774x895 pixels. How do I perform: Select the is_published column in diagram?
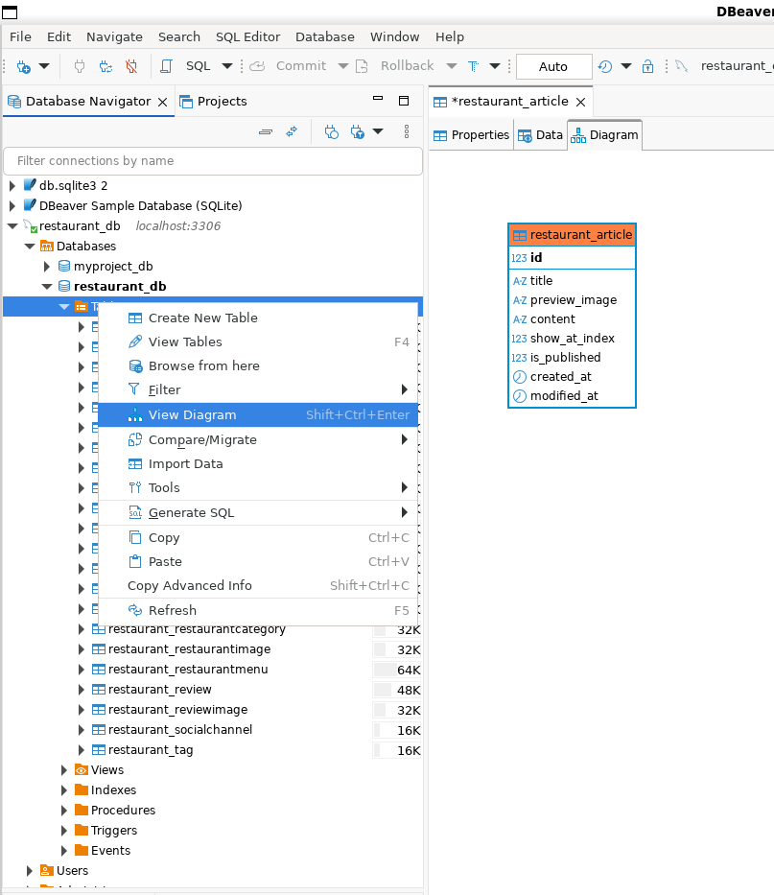click(x=572, y=358)
